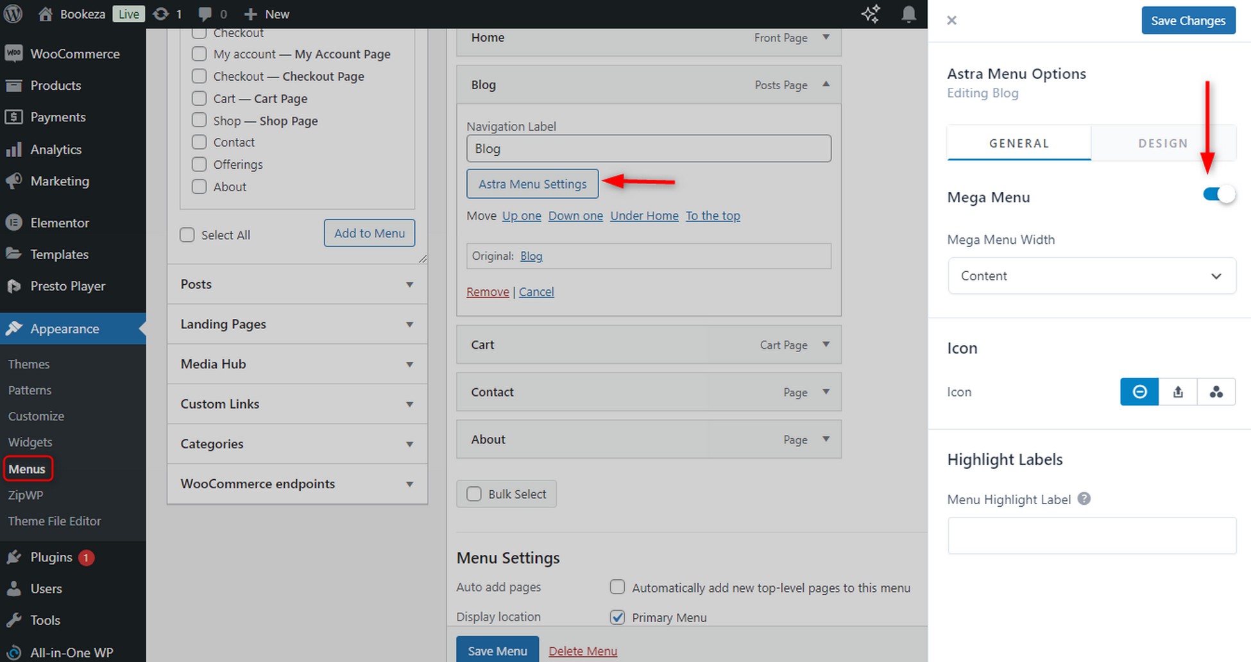Click the WordPress logo icon
The width and height of the screenshot is (1251, 662).
click(13, 13)
